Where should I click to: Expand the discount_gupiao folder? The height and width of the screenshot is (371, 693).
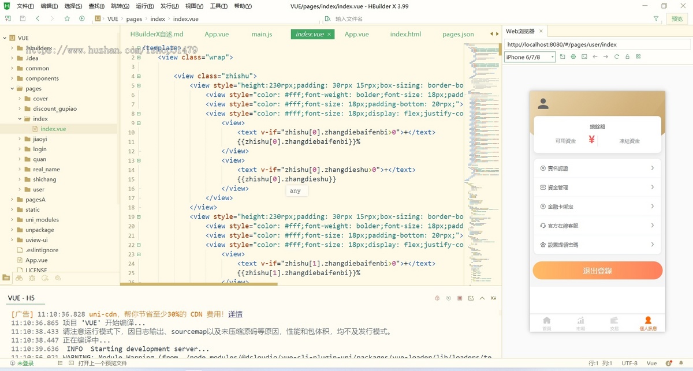[x=20, y=108]
